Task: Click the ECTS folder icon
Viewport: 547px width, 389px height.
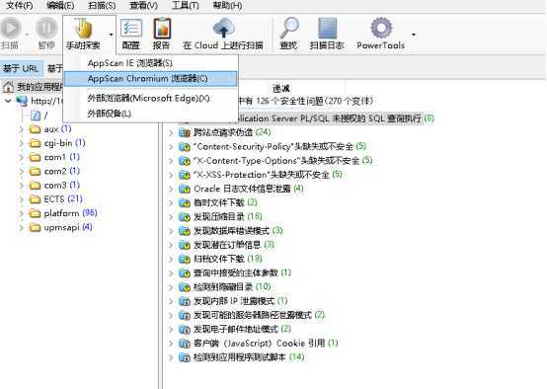Action: point(35,199)
